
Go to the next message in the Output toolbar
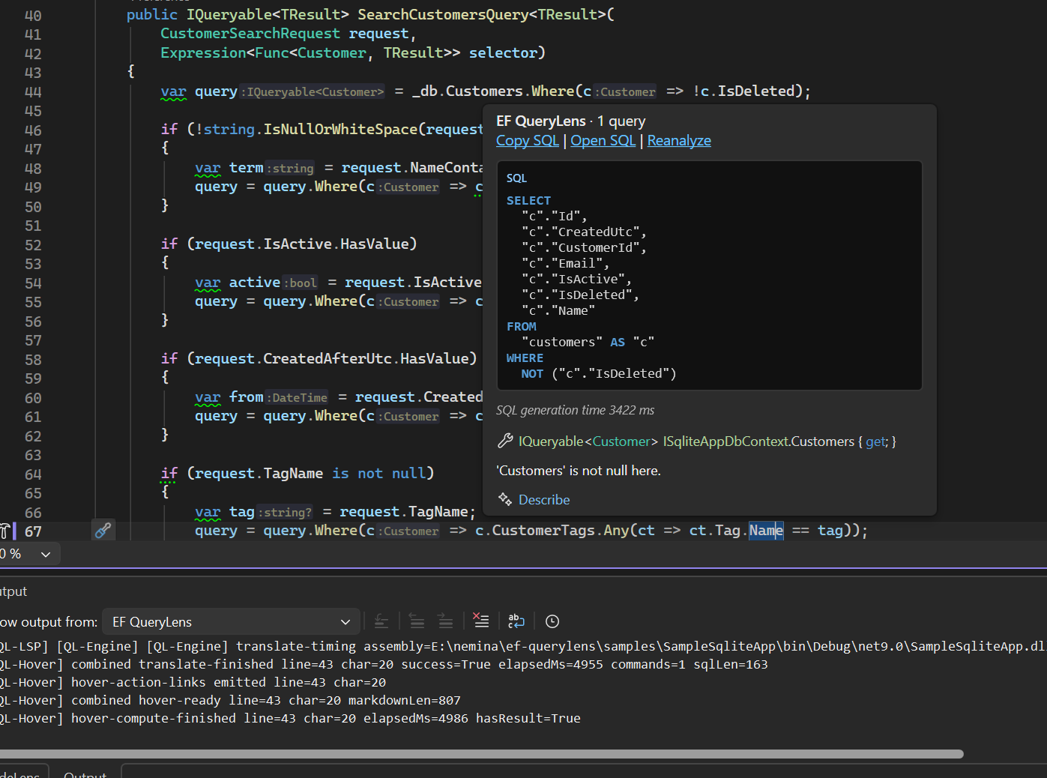[445, 621]
